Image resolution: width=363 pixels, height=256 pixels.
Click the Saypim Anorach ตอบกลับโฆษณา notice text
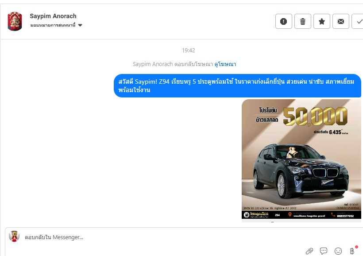click(173, 64)
